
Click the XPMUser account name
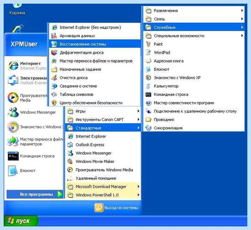pos(24,44)
